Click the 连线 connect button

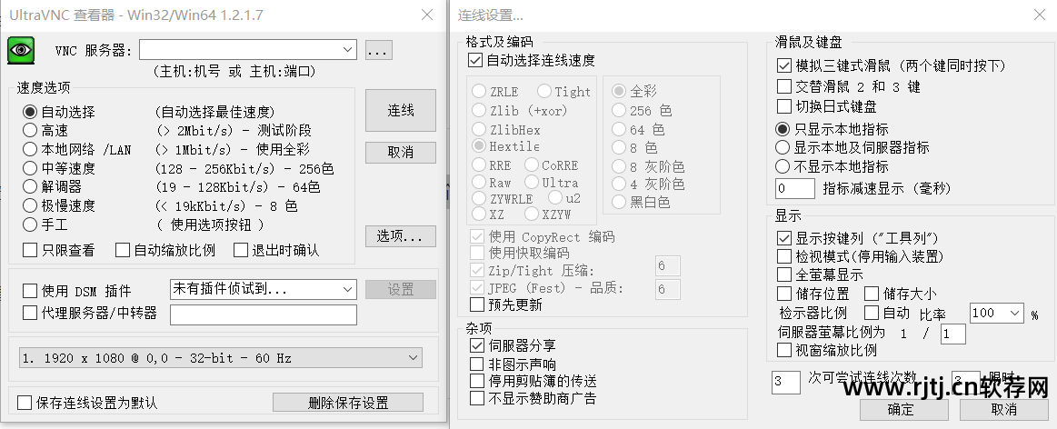tap(401, 111)
